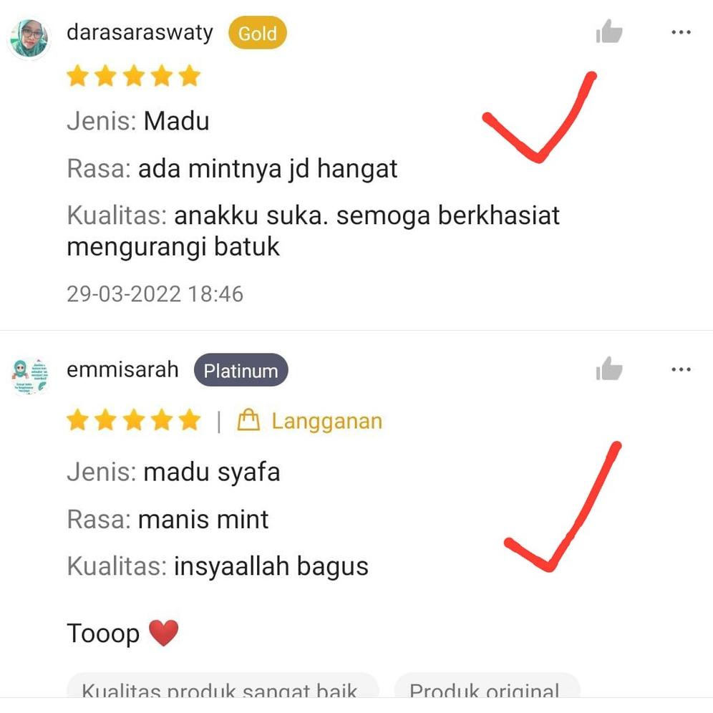Tap the Langganan label
713x713 pixels.
coord(327,421)
